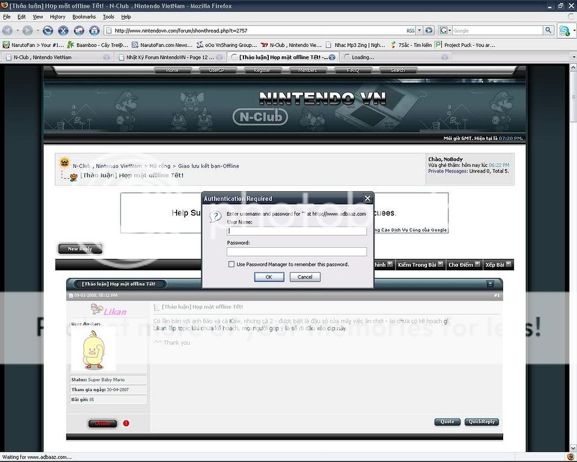Screen dimensions: 577x462
Task: Click the QuickReply button
Action: coord(482,422)
